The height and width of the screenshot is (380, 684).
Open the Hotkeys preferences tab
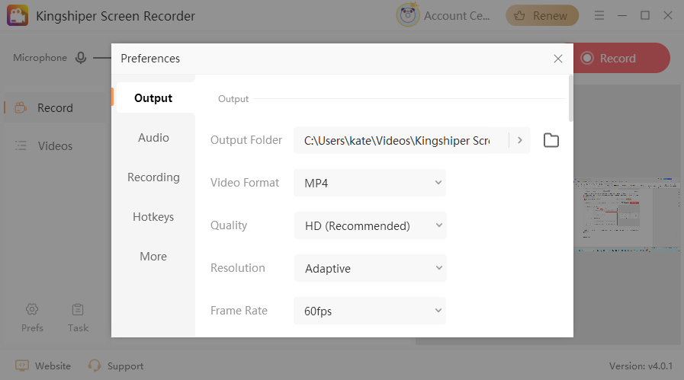153,217
